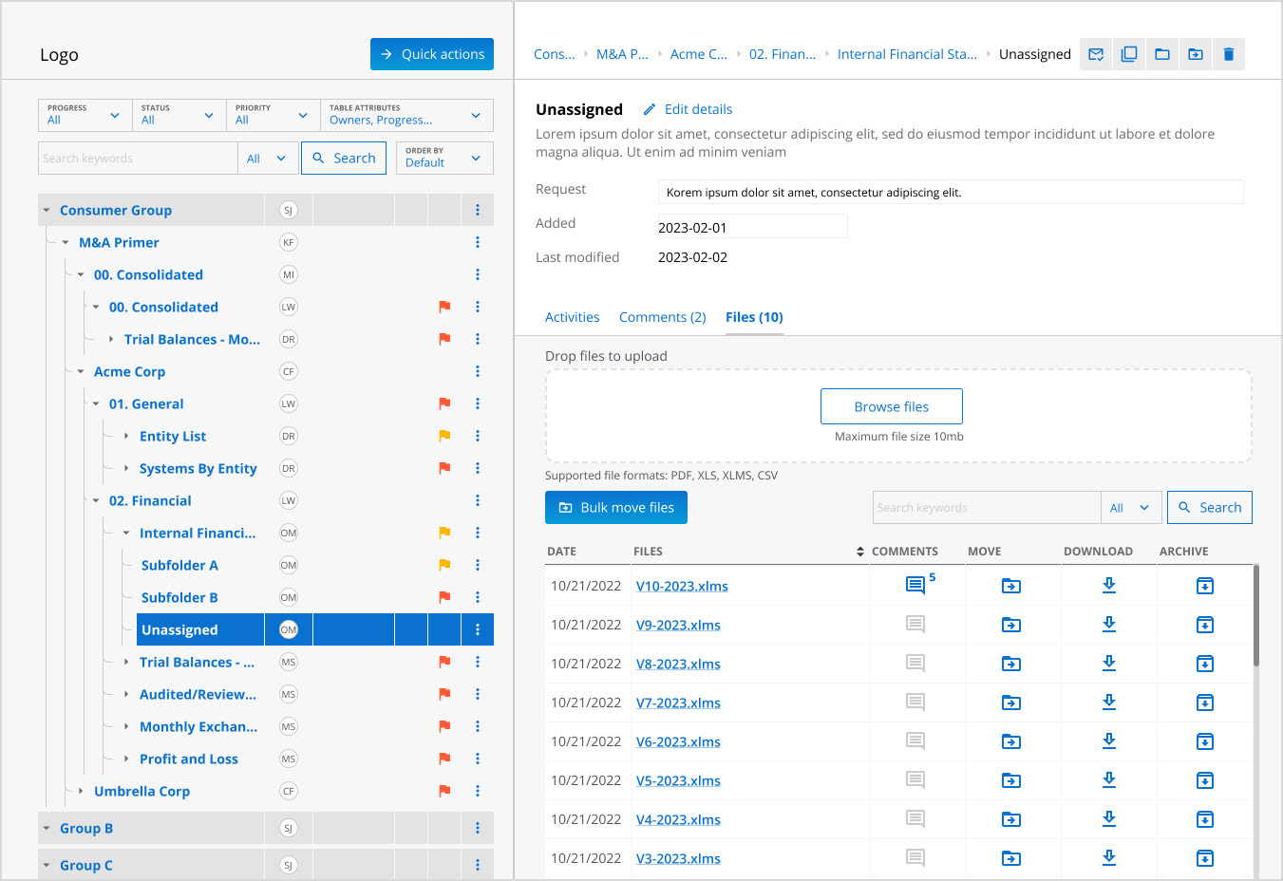Sort the Files column
This screenshot has width=1283, height=881.
coord(860,552)
